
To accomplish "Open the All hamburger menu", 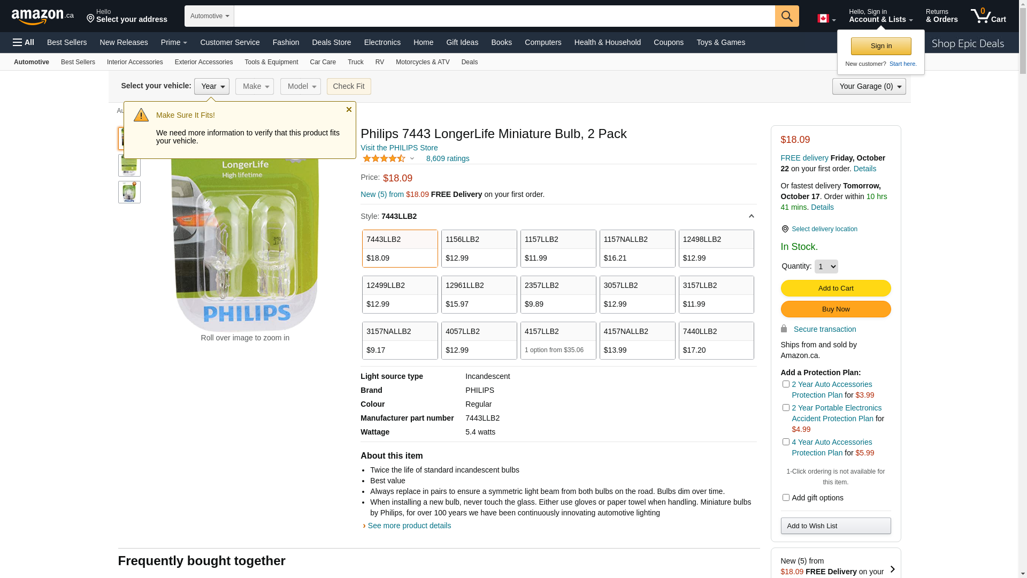I will [24, 42].
